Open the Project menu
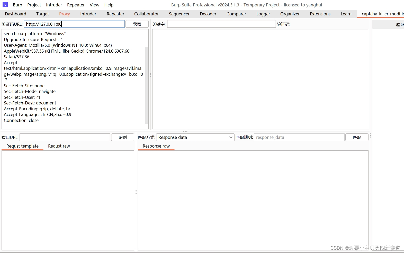This screenshot has width=404, height=253. [x=34, y=5]
